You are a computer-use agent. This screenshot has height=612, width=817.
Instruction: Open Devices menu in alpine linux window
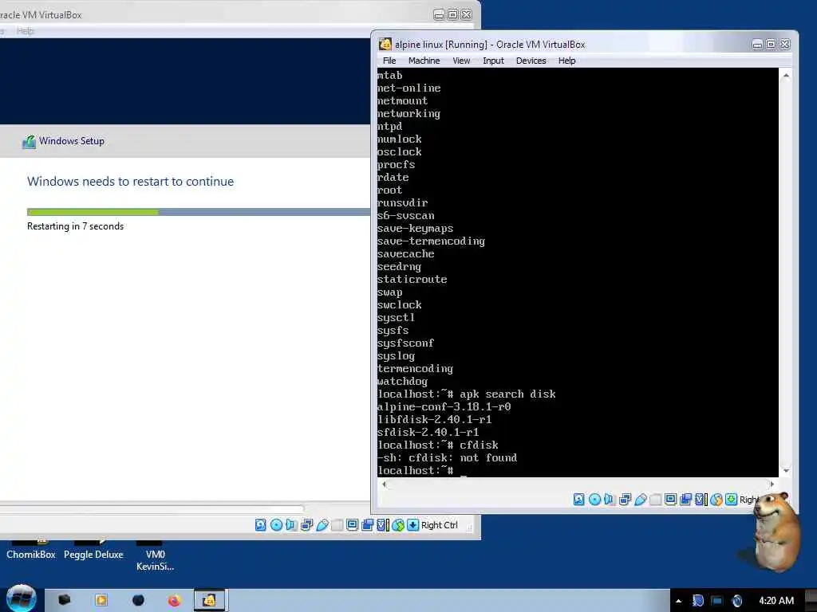click(531, 61)
